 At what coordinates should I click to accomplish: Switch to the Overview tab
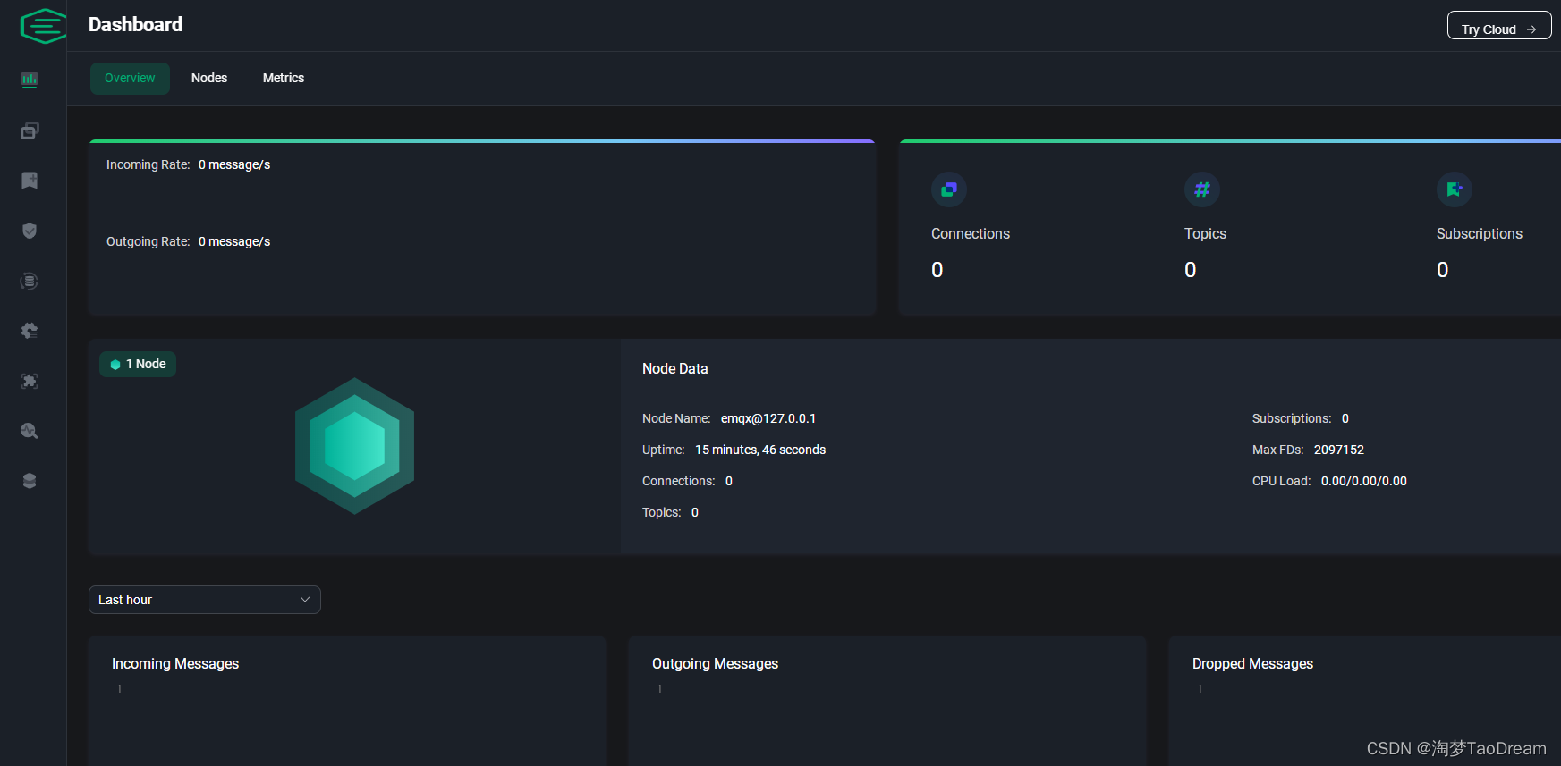point(130,79)
